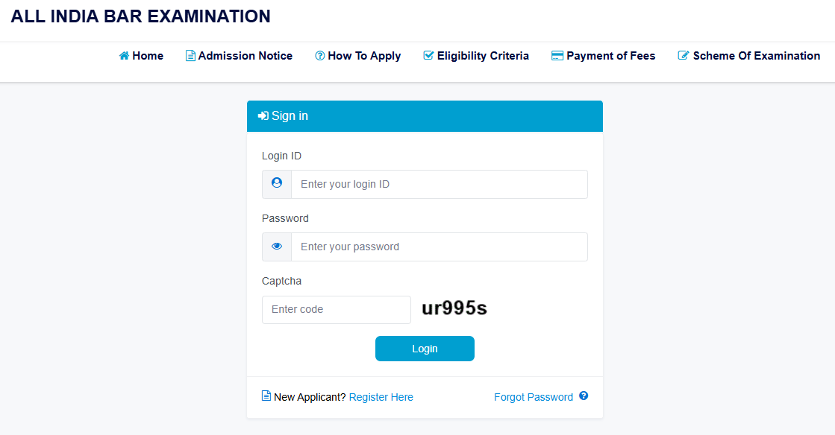Click the Payment of Fees card icon

click(557, 56)
